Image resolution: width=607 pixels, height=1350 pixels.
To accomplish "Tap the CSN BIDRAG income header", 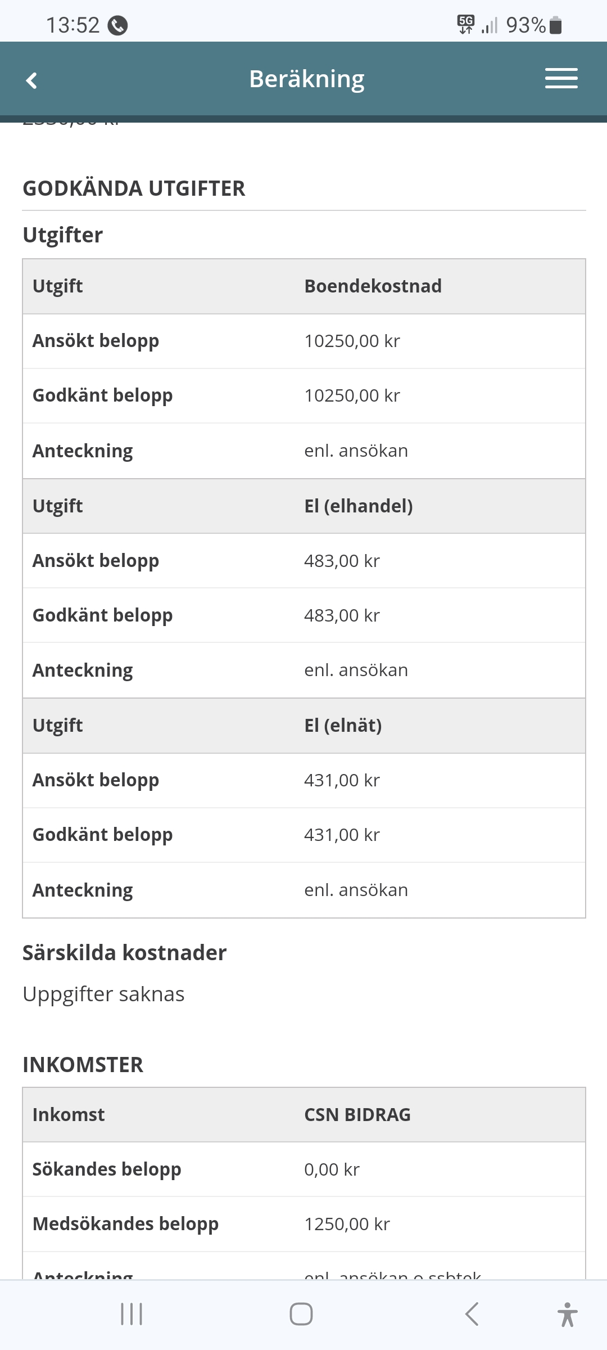I will pos(357,1115).
